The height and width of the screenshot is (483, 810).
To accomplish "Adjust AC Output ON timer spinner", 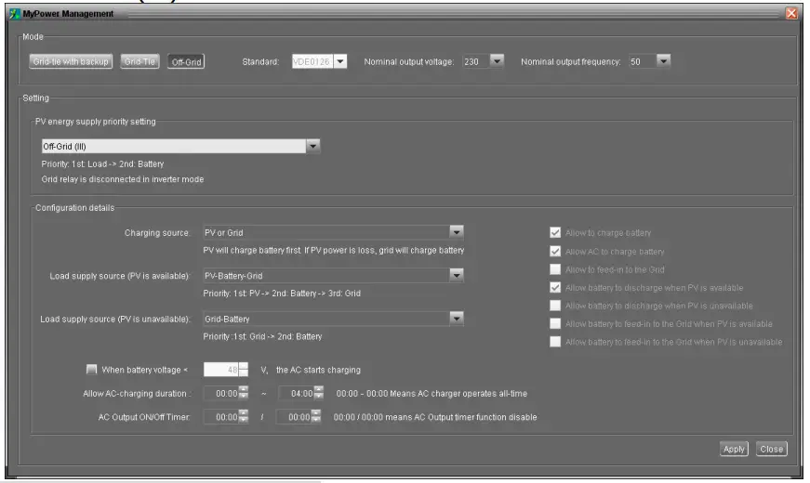I will point(244,417).
